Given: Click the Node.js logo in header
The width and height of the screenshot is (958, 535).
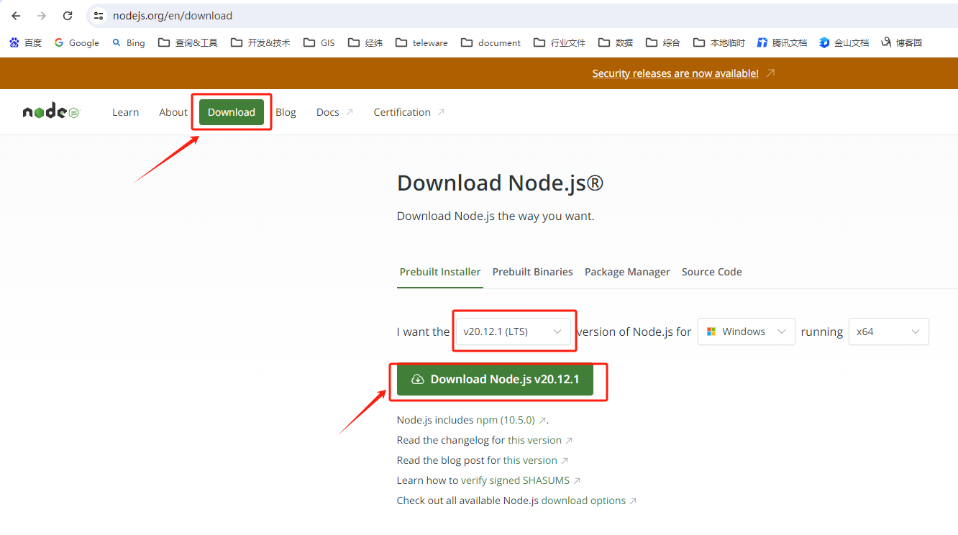Looking at the screenshot, I should click(51, 112).
